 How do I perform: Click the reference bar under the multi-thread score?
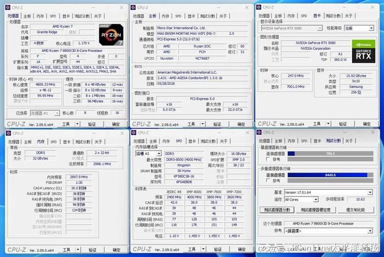(x=330, y=181)
